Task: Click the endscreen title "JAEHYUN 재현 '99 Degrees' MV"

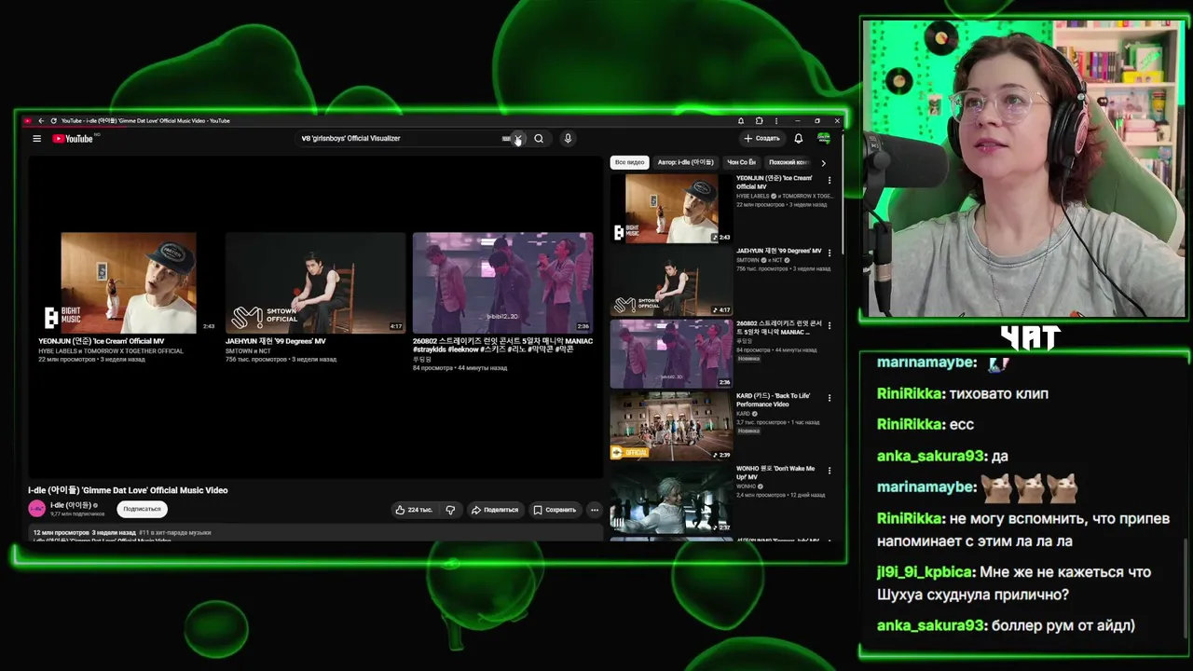Action: click(276, 341)
